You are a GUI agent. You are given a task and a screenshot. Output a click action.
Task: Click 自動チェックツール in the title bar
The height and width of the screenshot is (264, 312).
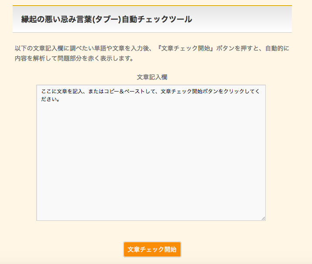click(157, 19)
